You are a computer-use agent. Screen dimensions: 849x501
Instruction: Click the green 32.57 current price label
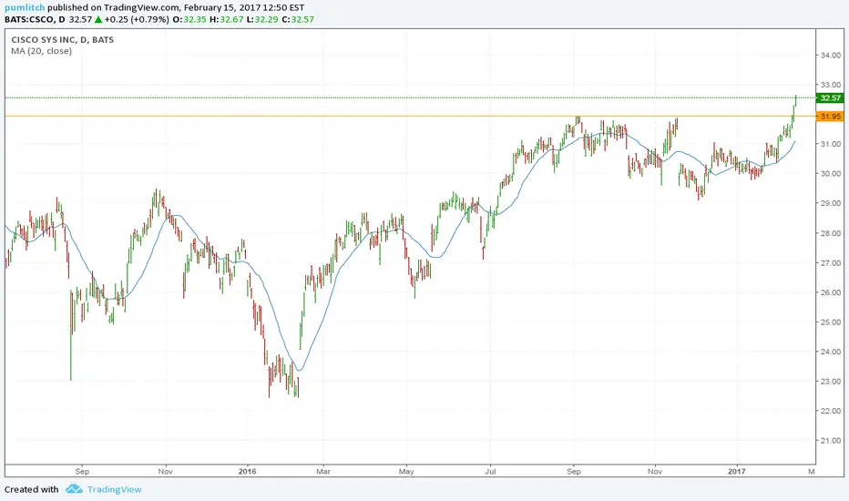click(x=830, y=98)
